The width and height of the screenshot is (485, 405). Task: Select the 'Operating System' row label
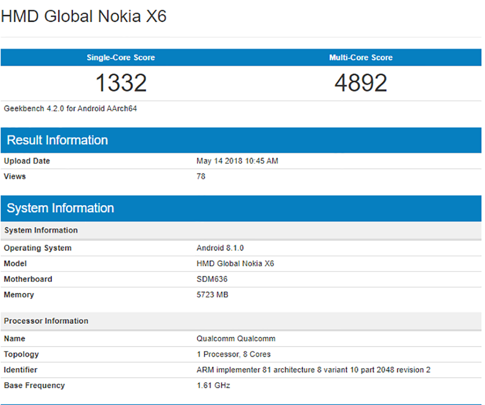pyautogui.click(x=37, y=248)
